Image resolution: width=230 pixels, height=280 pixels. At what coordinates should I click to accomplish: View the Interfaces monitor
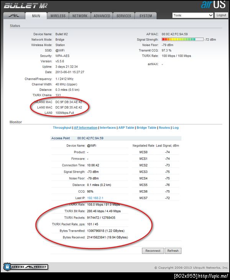(x=108, y=128)
